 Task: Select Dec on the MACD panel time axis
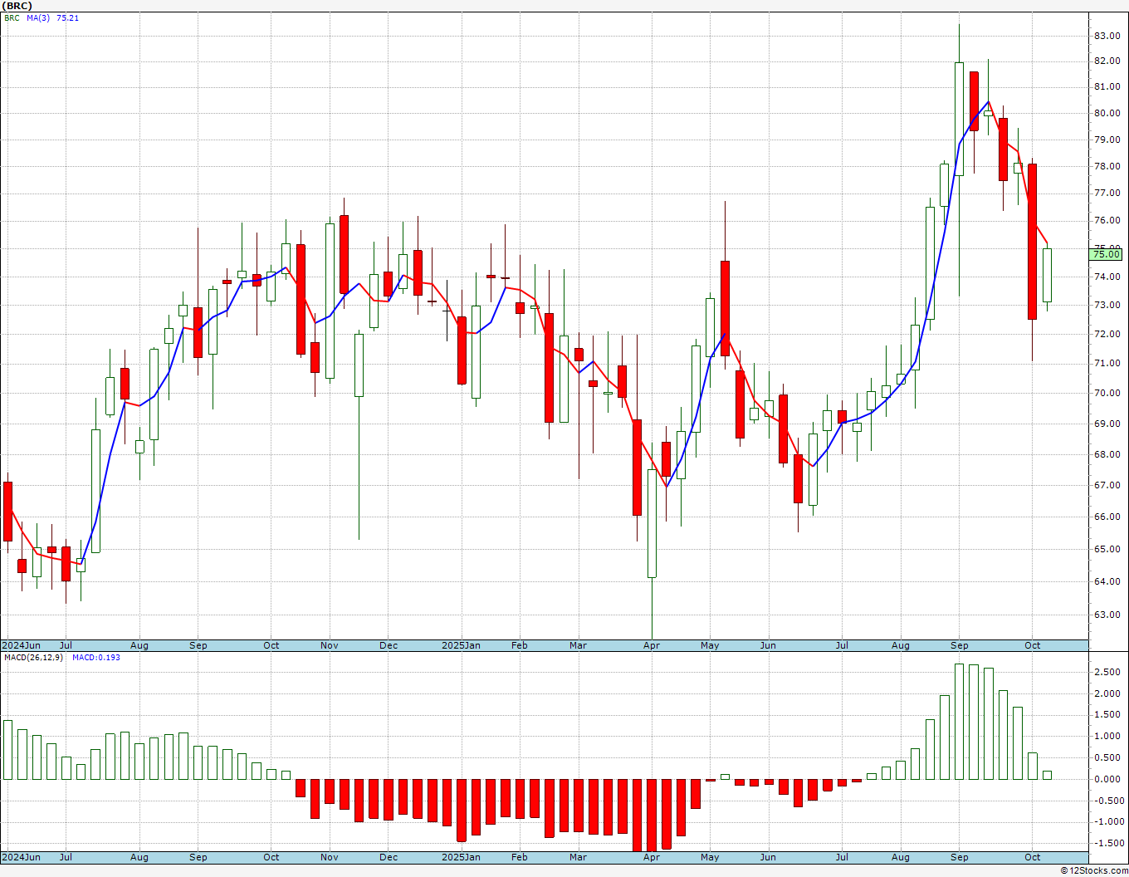[x=389, y=857]
